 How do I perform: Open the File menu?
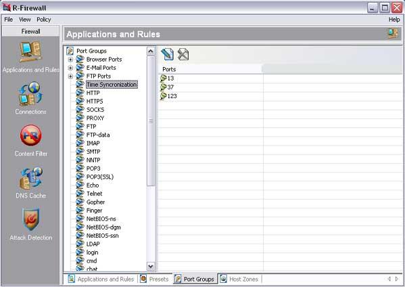coord(9,20)
